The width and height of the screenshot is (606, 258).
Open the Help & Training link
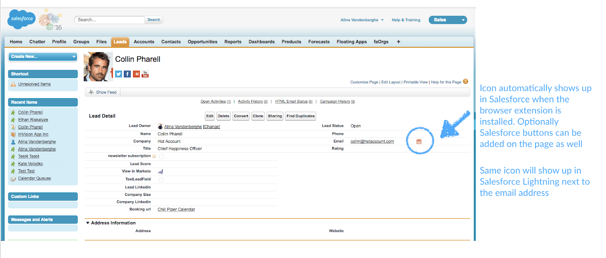(406, 20)
